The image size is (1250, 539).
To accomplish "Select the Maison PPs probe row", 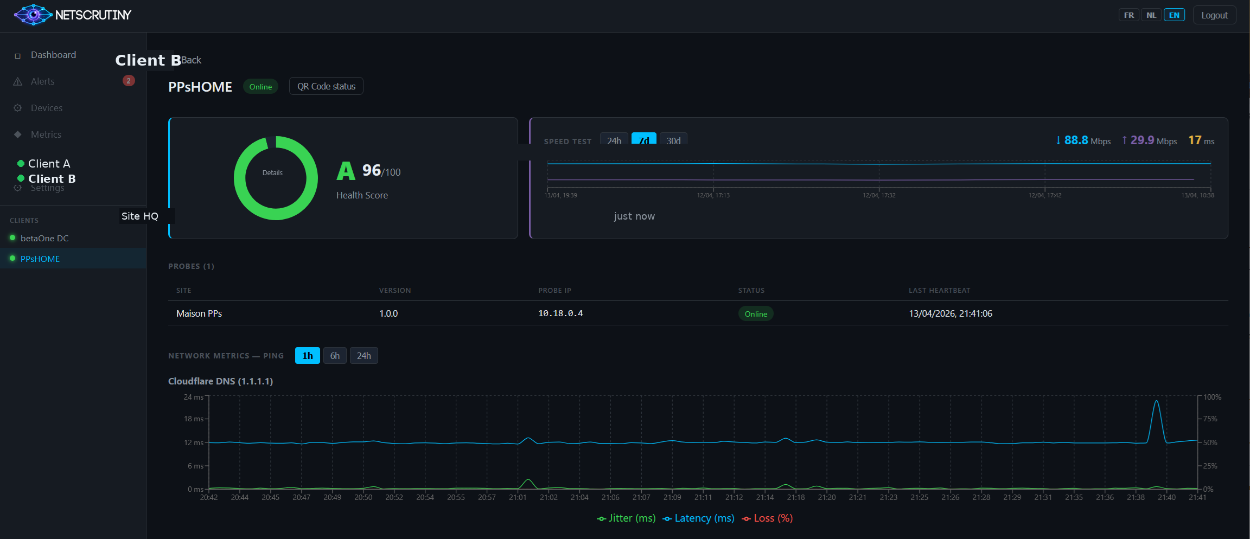I will point(199,313).
